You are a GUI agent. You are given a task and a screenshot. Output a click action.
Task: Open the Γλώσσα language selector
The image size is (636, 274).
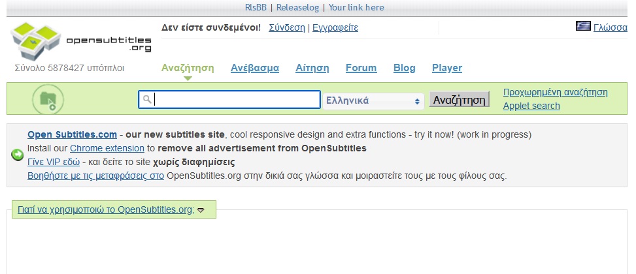click(610, 27)
